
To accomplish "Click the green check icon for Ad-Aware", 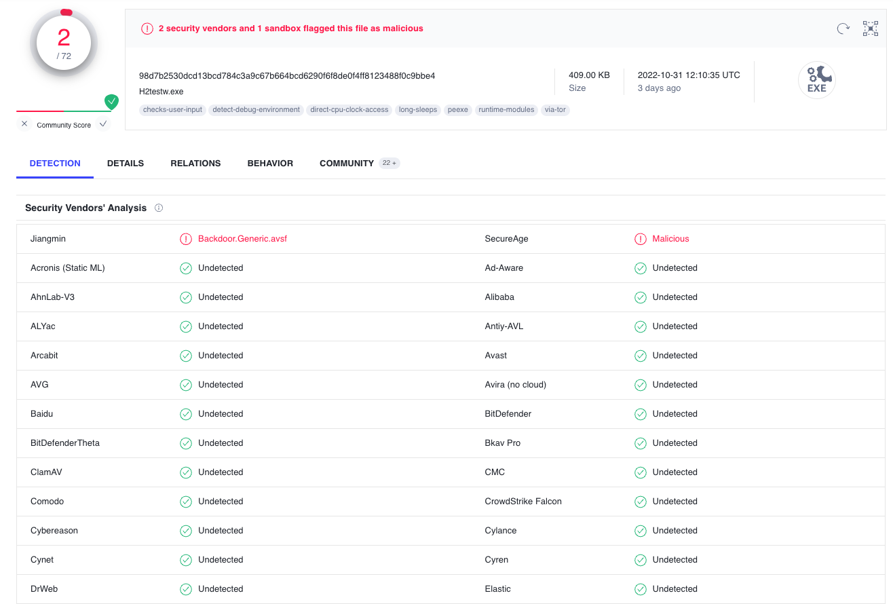I will coord(640,268).
